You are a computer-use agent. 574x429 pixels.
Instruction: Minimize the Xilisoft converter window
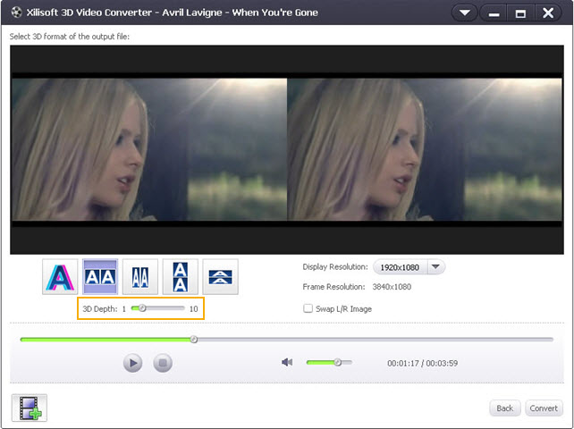[494, 13]
